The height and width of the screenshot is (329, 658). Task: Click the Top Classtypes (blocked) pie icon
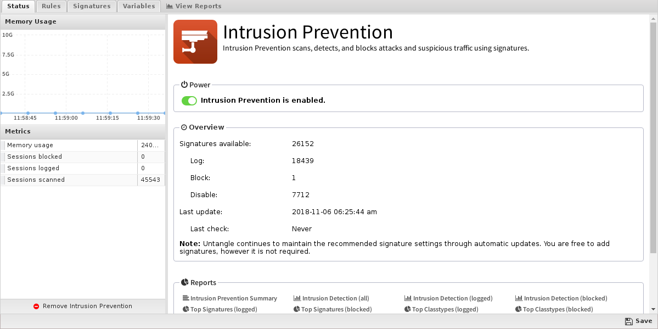point(519,309)
